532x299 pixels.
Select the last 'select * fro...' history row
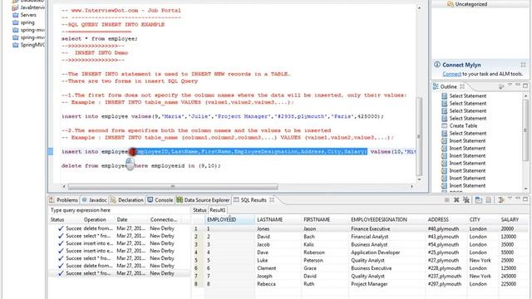(119, 273)
